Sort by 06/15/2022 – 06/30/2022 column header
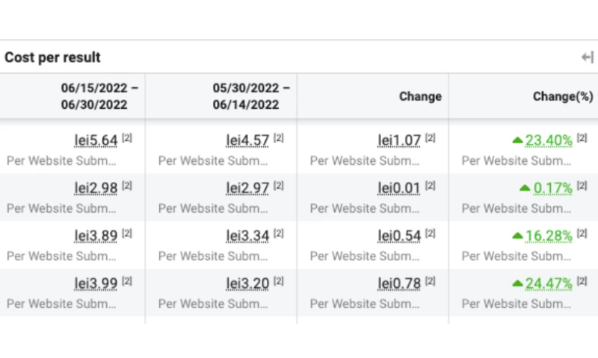This screenshot has width=598, height=358. (x=100, y=96)
